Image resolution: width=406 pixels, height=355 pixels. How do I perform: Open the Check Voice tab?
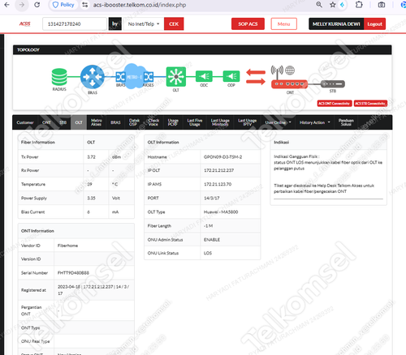point(153,122)
